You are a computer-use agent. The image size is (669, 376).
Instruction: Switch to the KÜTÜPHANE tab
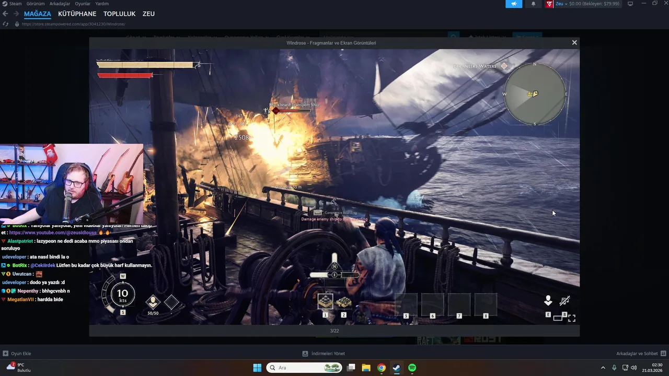pyautogui.click(x=77, y=14)
